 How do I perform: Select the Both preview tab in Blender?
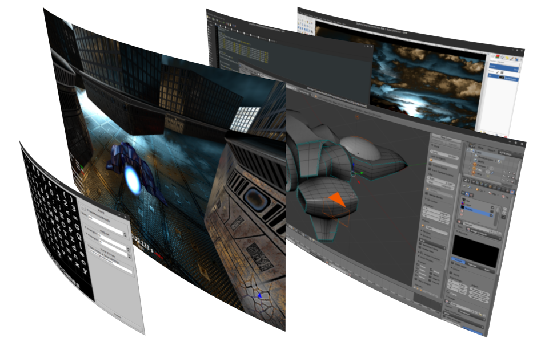tap(487, 270)
